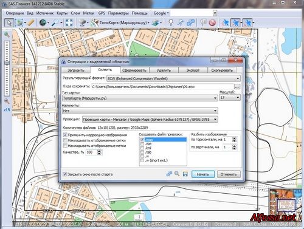
Task: Switch to the 'Загрузить' tab
Action: 76,70
